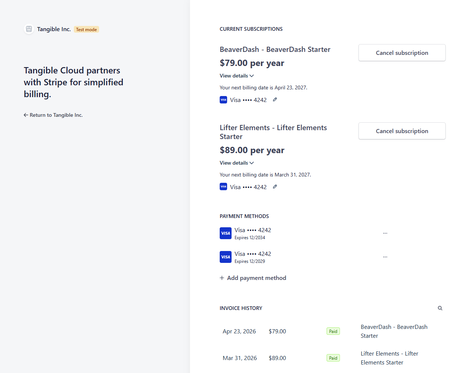Edit payment method pencil for Lifter Elements subscription
Image resolution: width=475 pixels, height=373 pixels.
pyautogui.click(x=275, y=186)
